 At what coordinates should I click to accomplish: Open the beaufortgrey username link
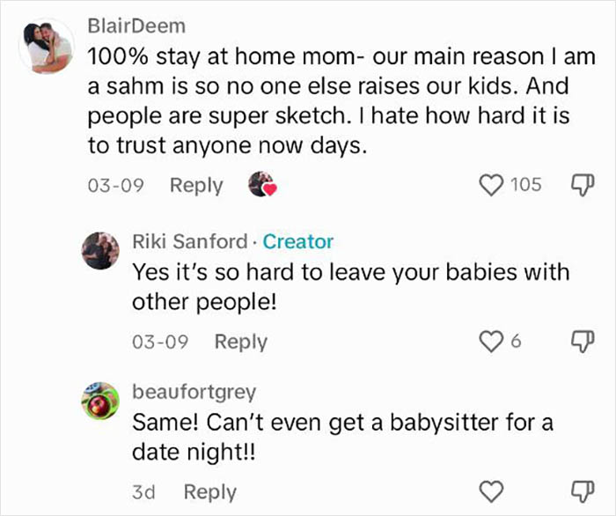point(194,391)
